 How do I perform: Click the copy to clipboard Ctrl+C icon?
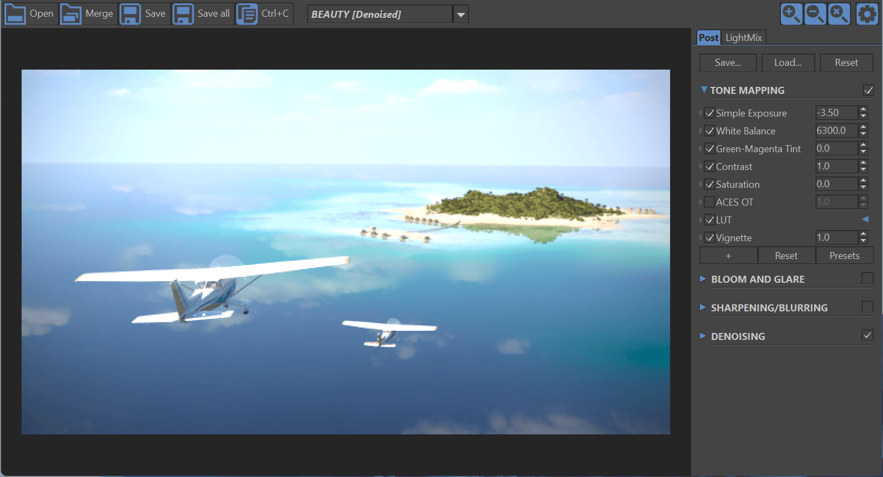coord(247,13)
